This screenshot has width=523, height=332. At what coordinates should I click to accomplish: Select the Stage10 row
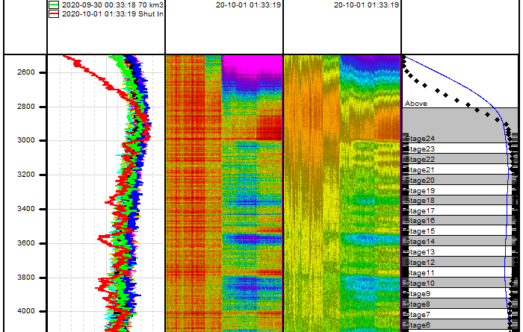coord(460,283)
